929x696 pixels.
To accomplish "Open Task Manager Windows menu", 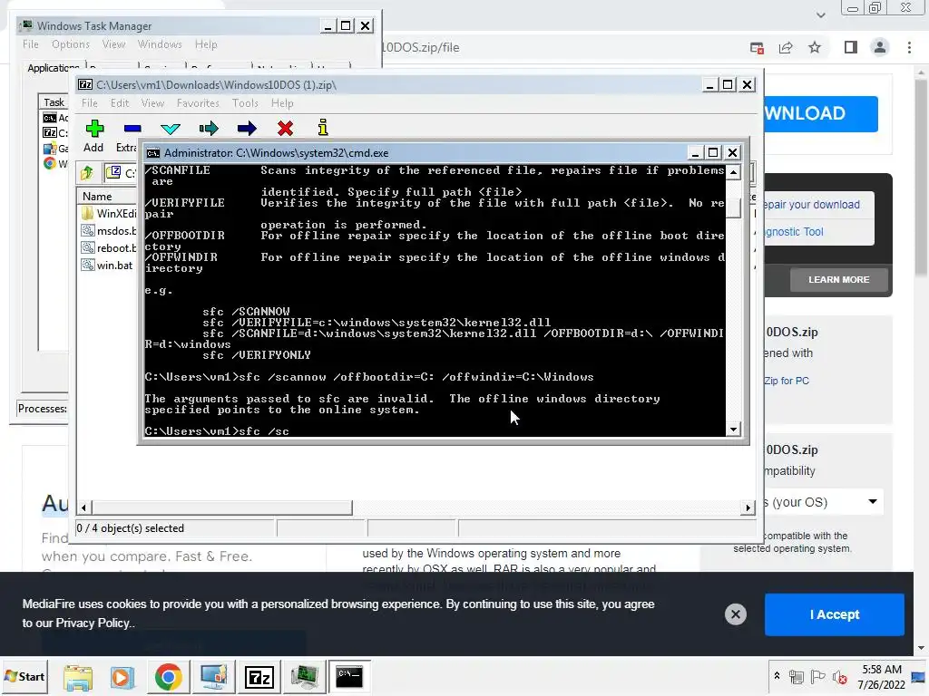I will coord(160,44).
